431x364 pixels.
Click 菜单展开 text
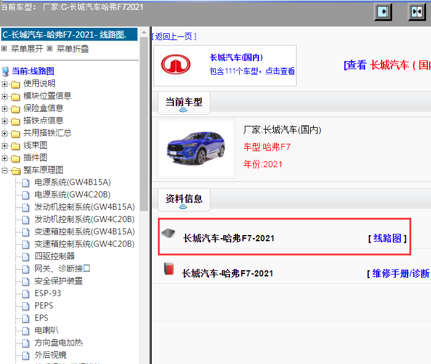(27, 49)
